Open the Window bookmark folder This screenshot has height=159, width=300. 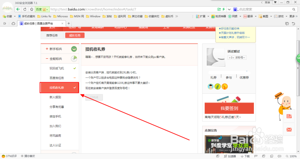(93, 16)
